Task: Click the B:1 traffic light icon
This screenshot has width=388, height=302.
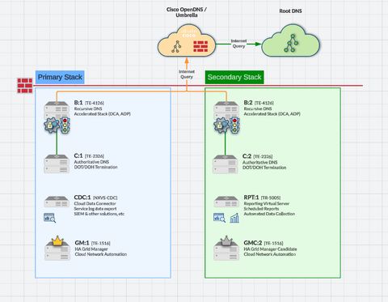Action: click(65, 125)
